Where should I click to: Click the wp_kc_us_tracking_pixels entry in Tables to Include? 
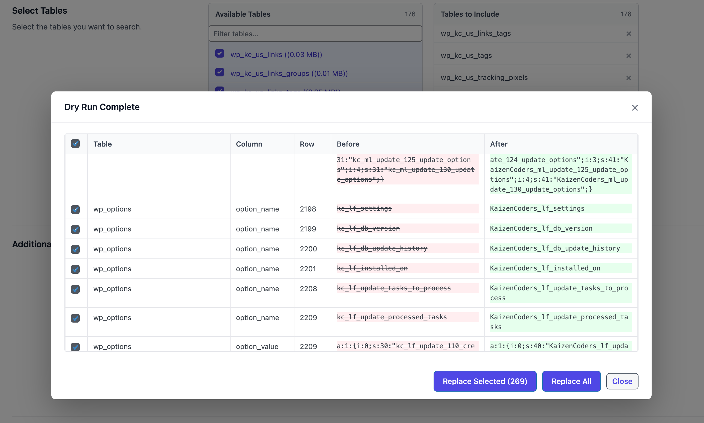(484, 78)
